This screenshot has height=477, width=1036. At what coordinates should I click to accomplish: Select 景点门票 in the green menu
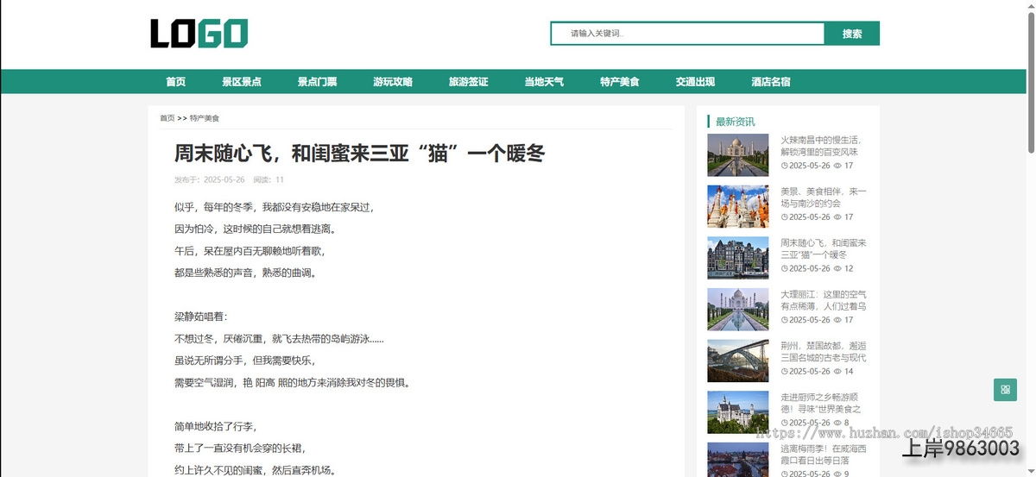(x=317, y=82)
